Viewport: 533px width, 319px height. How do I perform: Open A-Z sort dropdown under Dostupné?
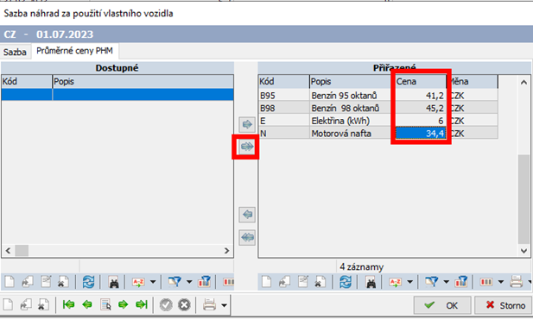pyautogui.click(x=153, y=282)
